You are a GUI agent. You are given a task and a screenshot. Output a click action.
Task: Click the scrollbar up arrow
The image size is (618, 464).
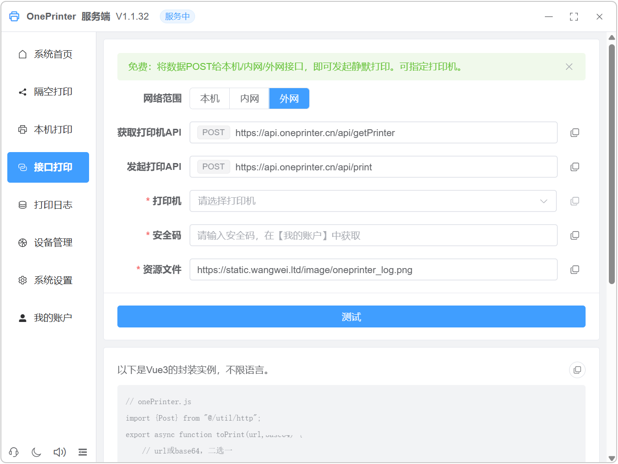612,37
